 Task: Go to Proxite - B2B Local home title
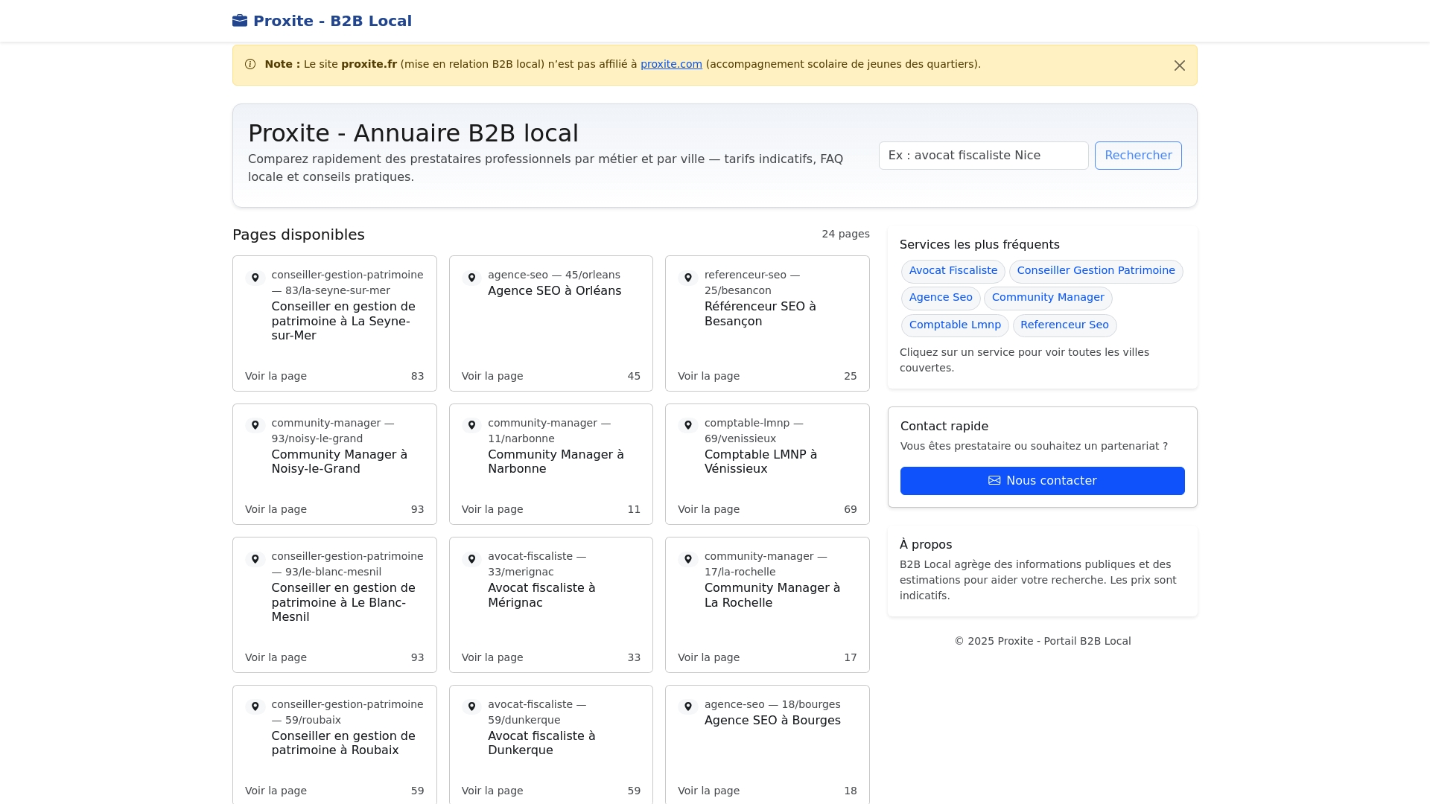coord(332,21)
